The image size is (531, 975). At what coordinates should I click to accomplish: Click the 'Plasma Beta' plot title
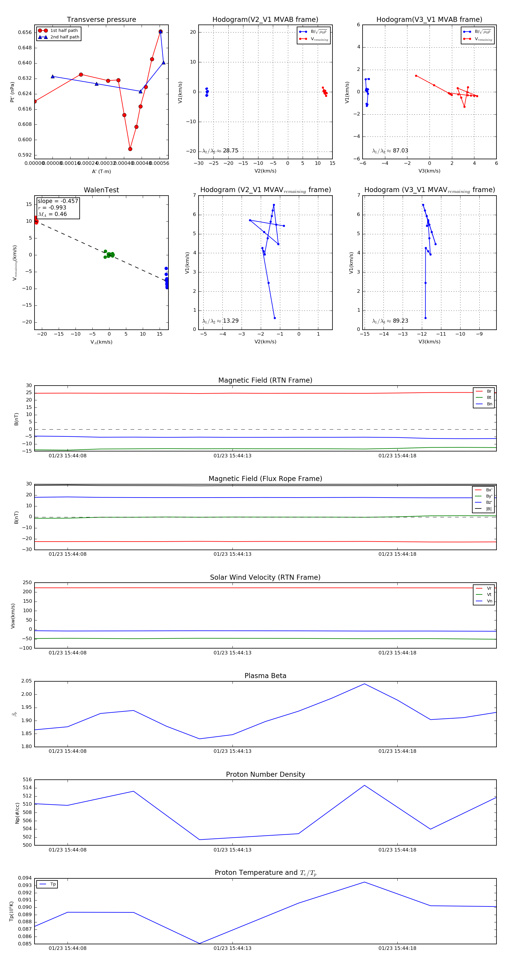pos(265,676)
